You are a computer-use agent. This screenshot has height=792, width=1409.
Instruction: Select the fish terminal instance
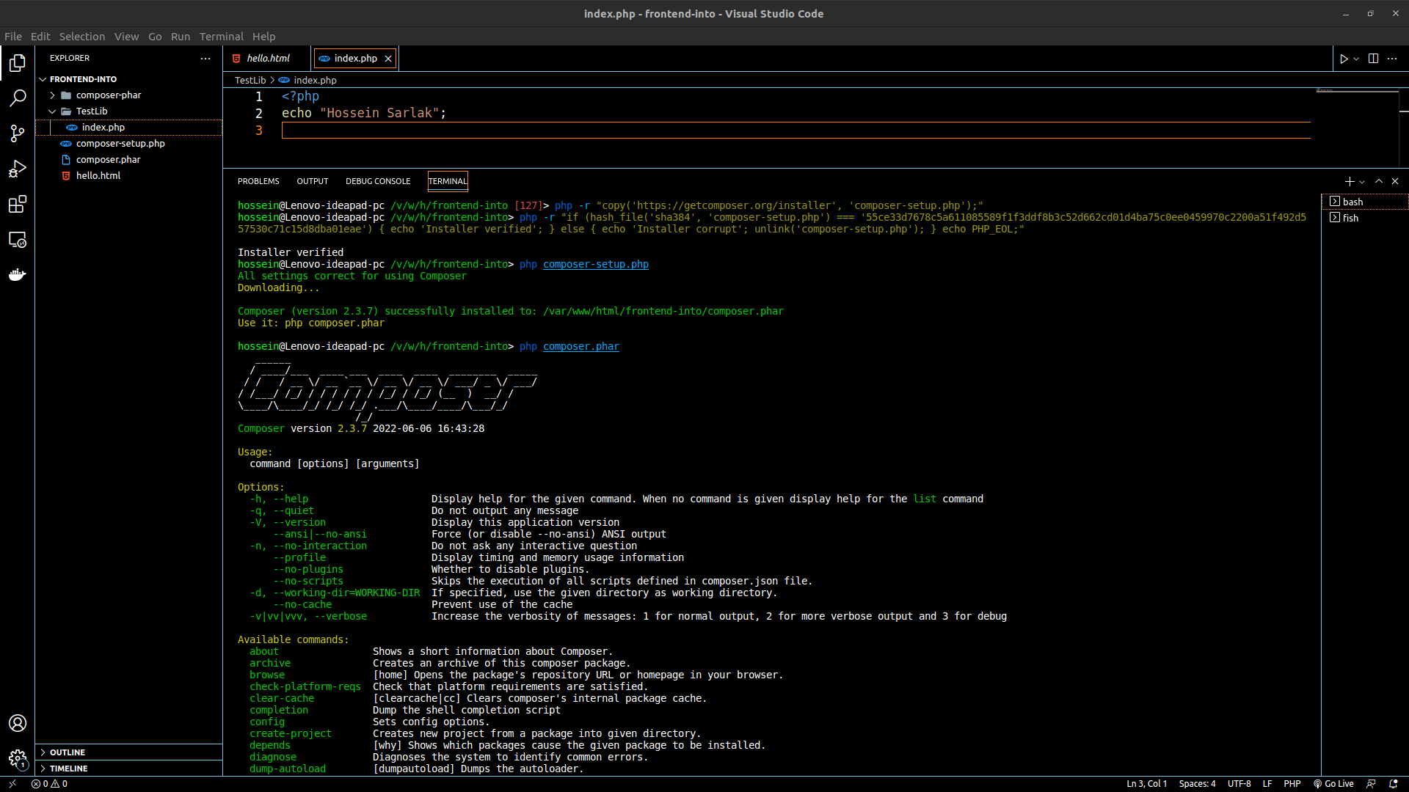pyautogui.click(x=1365, y=218)
